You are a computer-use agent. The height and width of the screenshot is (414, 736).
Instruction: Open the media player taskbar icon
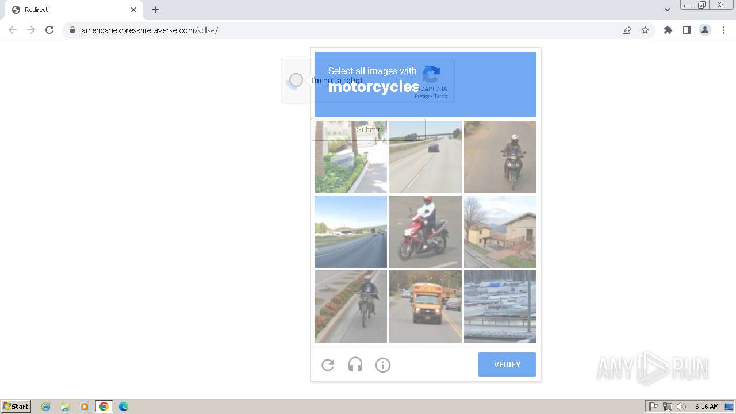click(85, 407)
